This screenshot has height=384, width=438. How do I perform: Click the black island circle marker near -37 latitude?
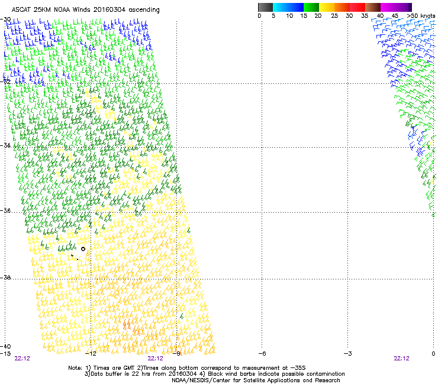click(83, 249)
